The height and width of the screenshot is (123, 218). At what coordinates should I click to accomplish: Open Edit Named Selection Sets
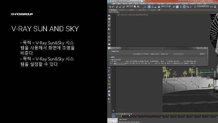pyautogui.click(x=195, y=7)
